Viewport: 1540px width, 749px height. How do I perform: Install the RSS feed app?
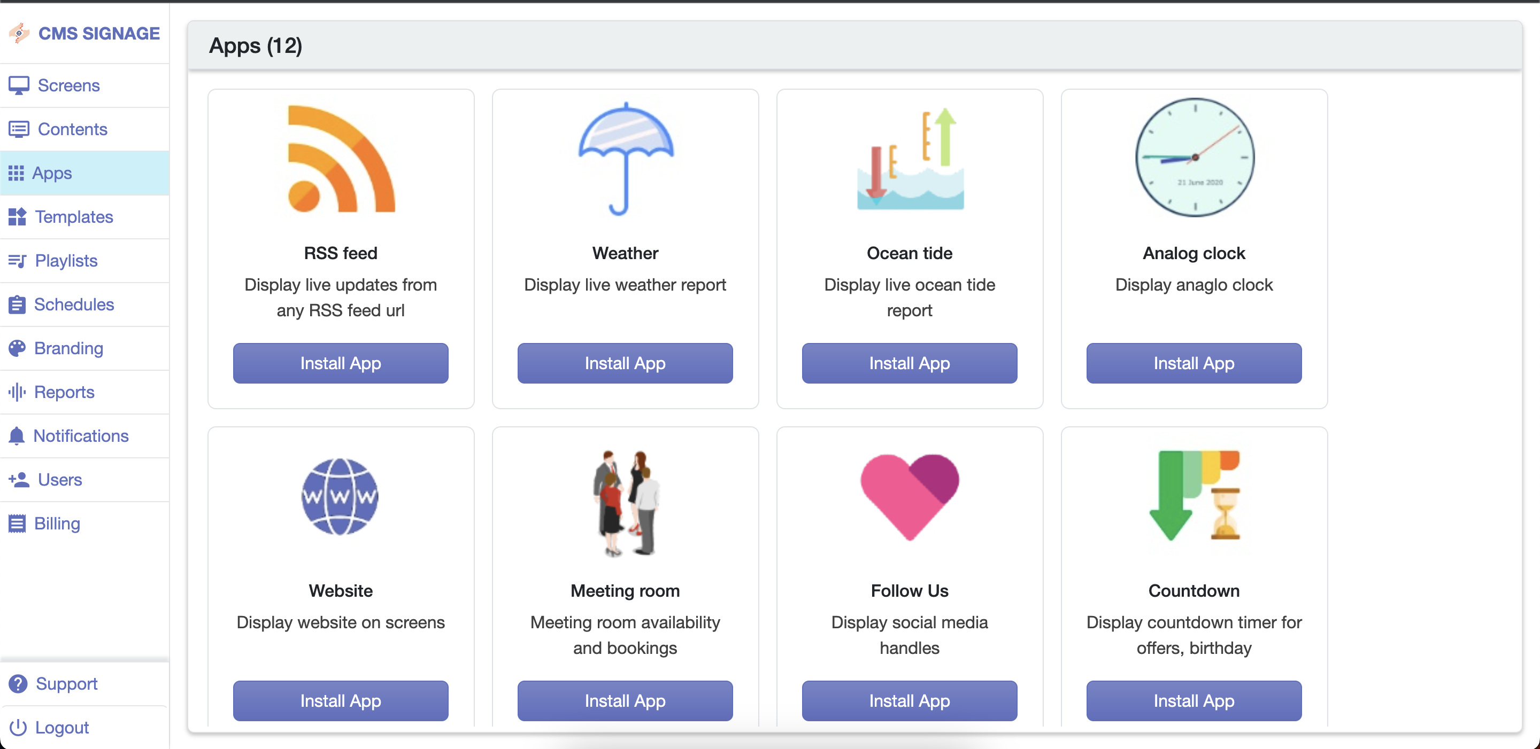click(x=340, y=363)
